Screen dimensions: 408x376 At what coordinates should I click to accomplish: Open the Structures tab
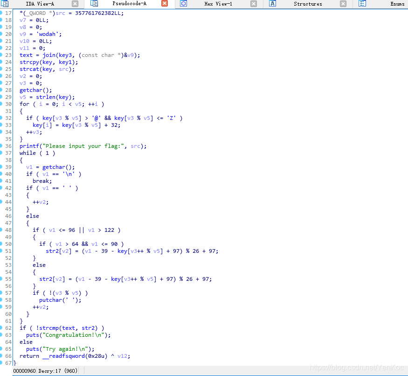click(x=308, y=4)
